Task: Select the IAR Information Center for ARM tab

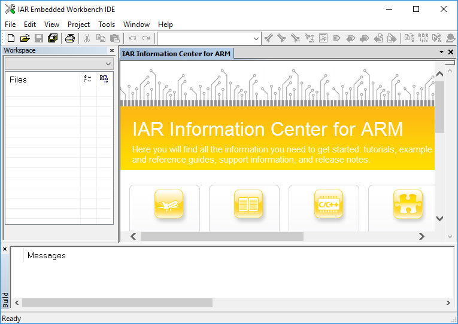Action: click(176, 54)
